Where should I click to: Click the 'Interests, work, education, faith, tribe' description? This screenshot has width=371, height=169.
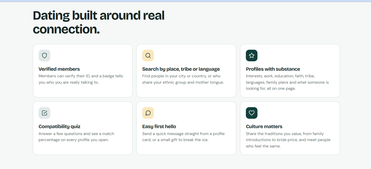287,82
